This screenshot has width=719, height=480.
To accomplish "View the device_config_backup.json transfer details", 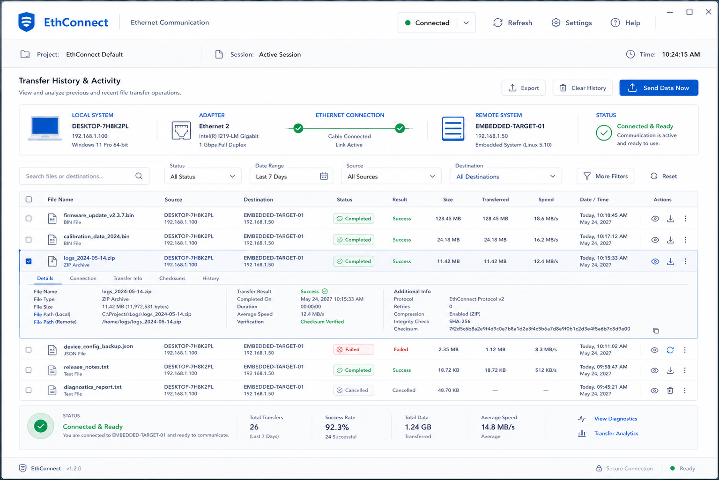I will tap(654, 350).
